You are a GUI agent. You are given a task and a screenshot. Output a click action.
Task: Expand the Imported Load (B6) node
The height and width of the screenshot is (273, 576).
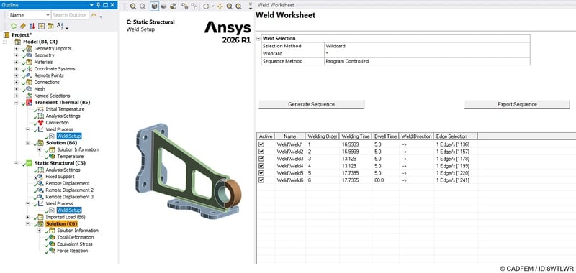point(27,217)
